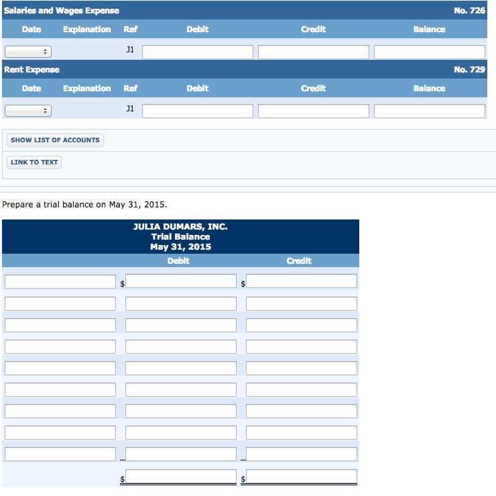Click the Salaries and Wages Expense credit field
Viewport: 496px width, 496px height.
[314, 52]
